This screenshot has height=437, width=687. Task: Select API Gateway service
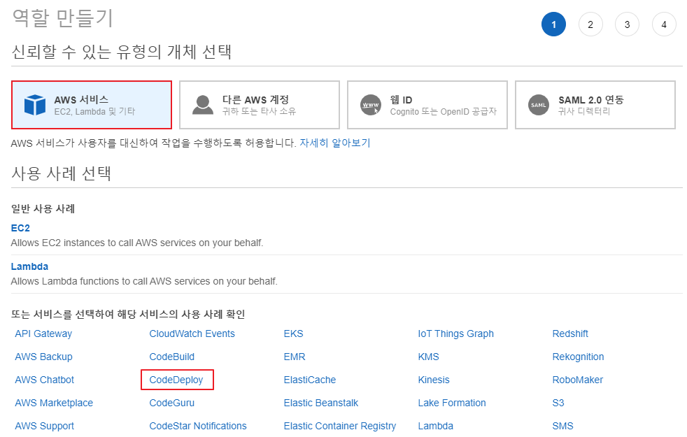coord(43,334)
